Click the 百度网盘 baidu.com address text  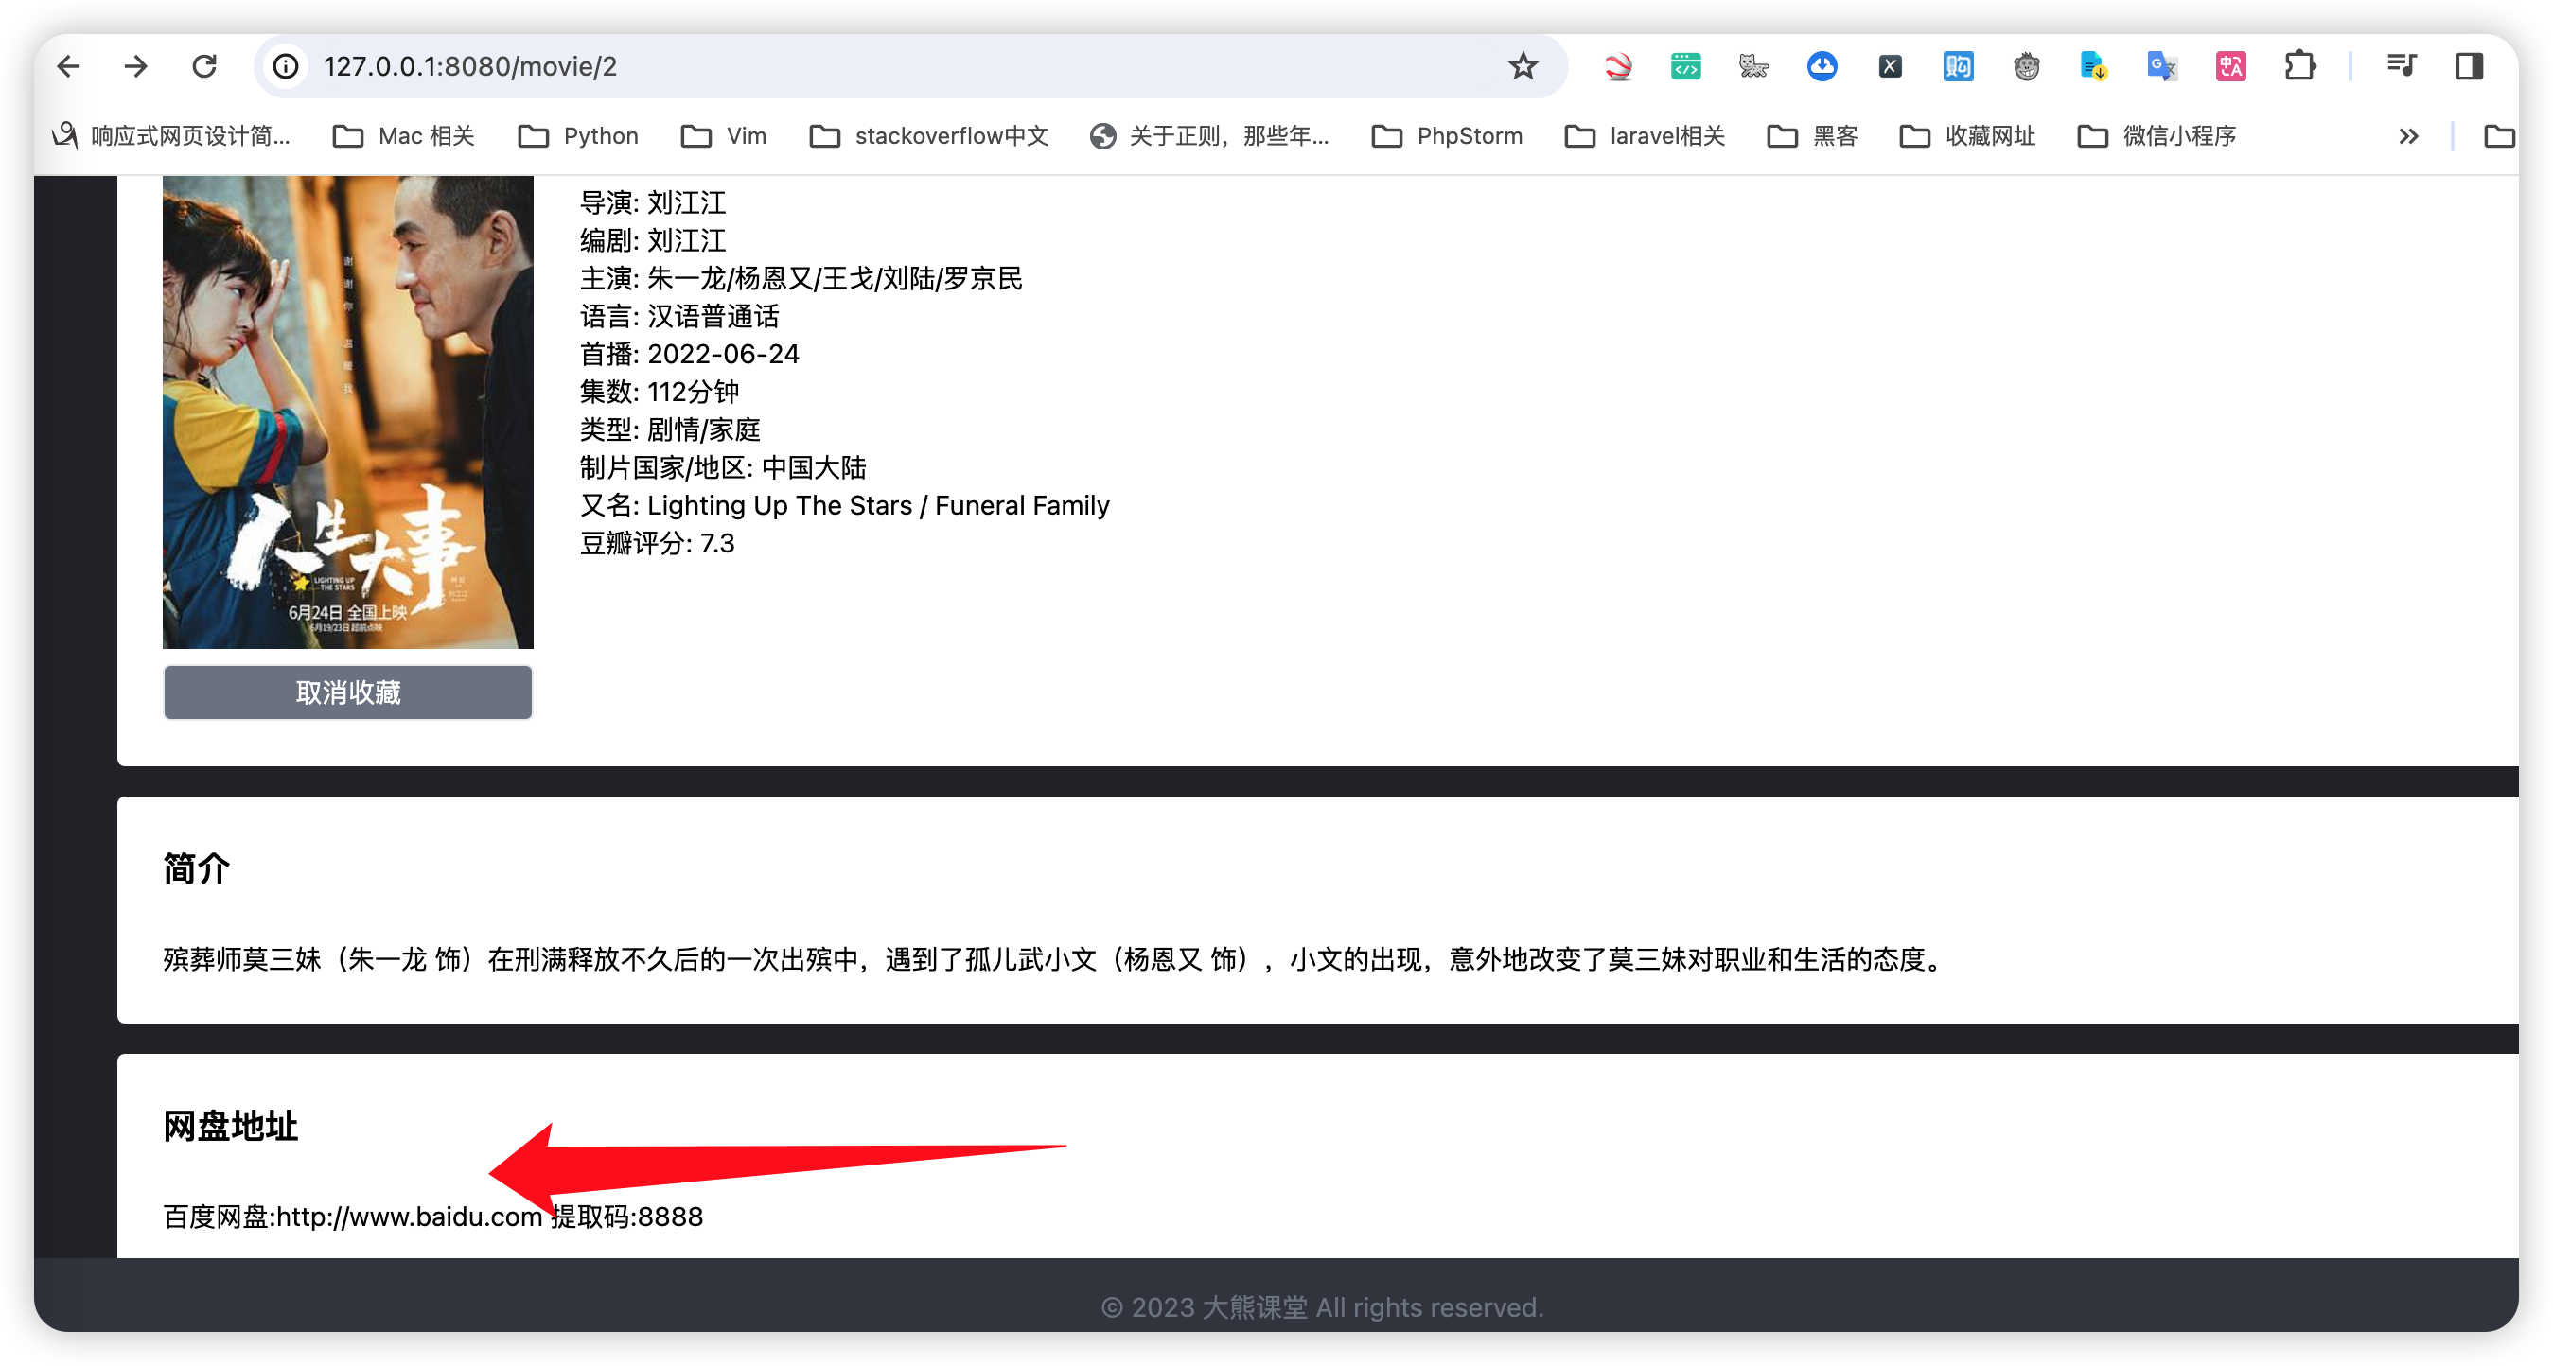coord(433,1217)
